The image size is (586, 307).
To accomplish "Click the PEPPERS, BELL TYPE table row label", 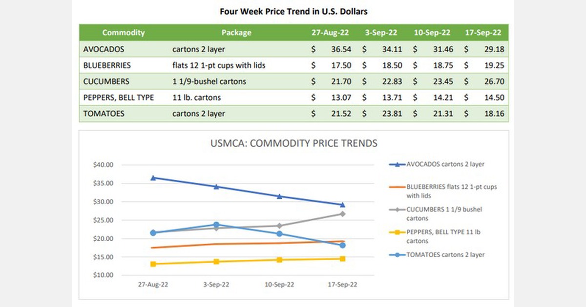I will pyautogui.click(x=119, y=97).
